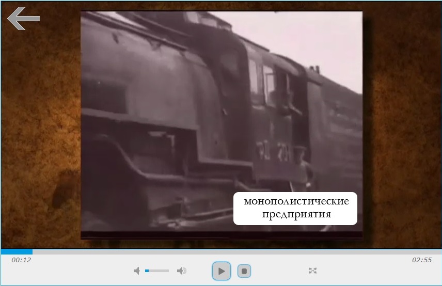Adjust the volume slider track
This screenshot has height=286, width=442.
coord(157,271)
